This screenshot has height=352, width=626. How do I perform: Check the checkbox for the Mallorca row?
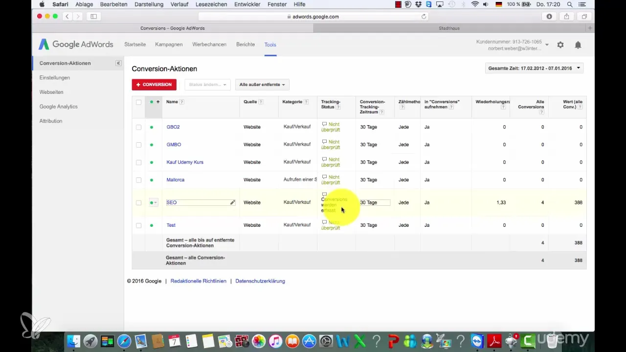click(x=138, y=180)
